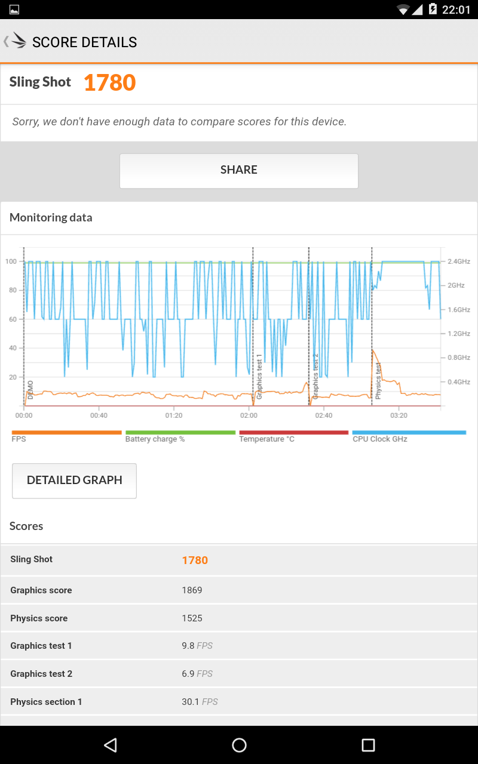This screenshot has height=764, width=478.
Task: Tap the green Battery charge legend bar
Action: point(180,433)
